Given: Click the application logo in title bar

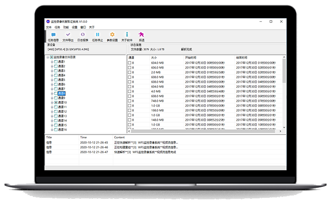Looking at the screenshot, I should (x=48, y=21).
